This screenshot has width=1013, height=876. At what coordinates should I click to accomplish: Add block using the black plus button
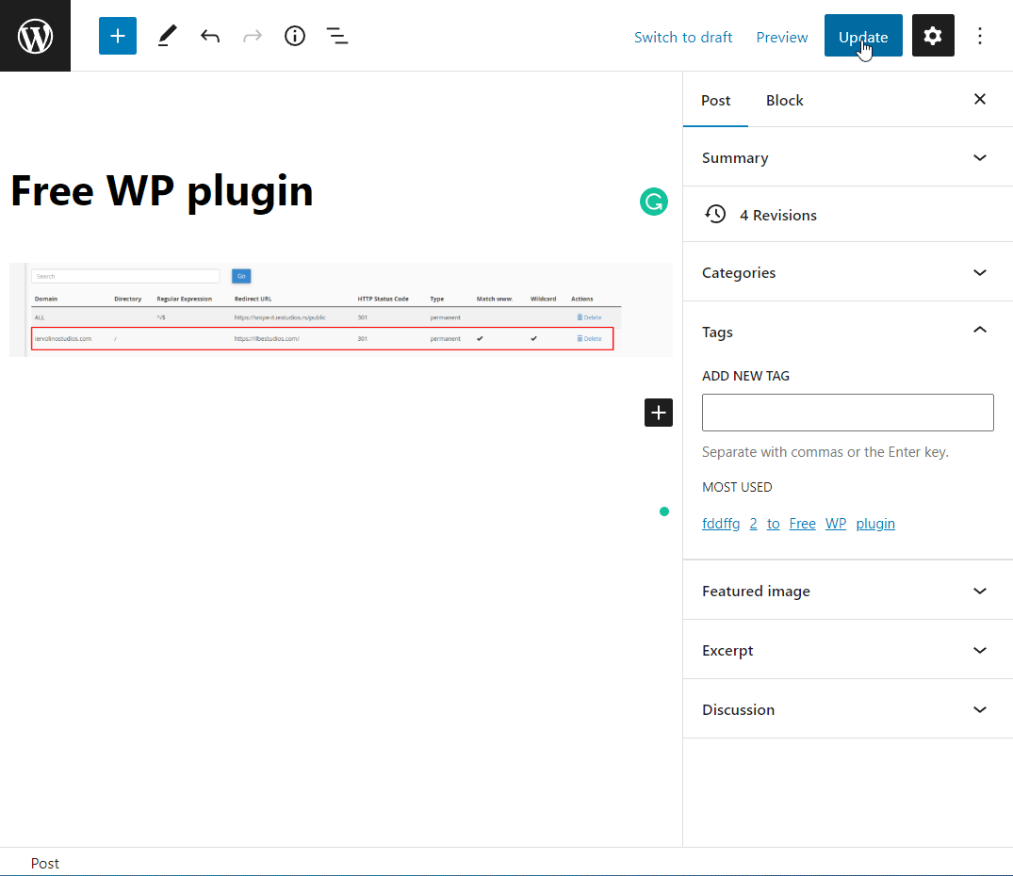pos(659,412)
